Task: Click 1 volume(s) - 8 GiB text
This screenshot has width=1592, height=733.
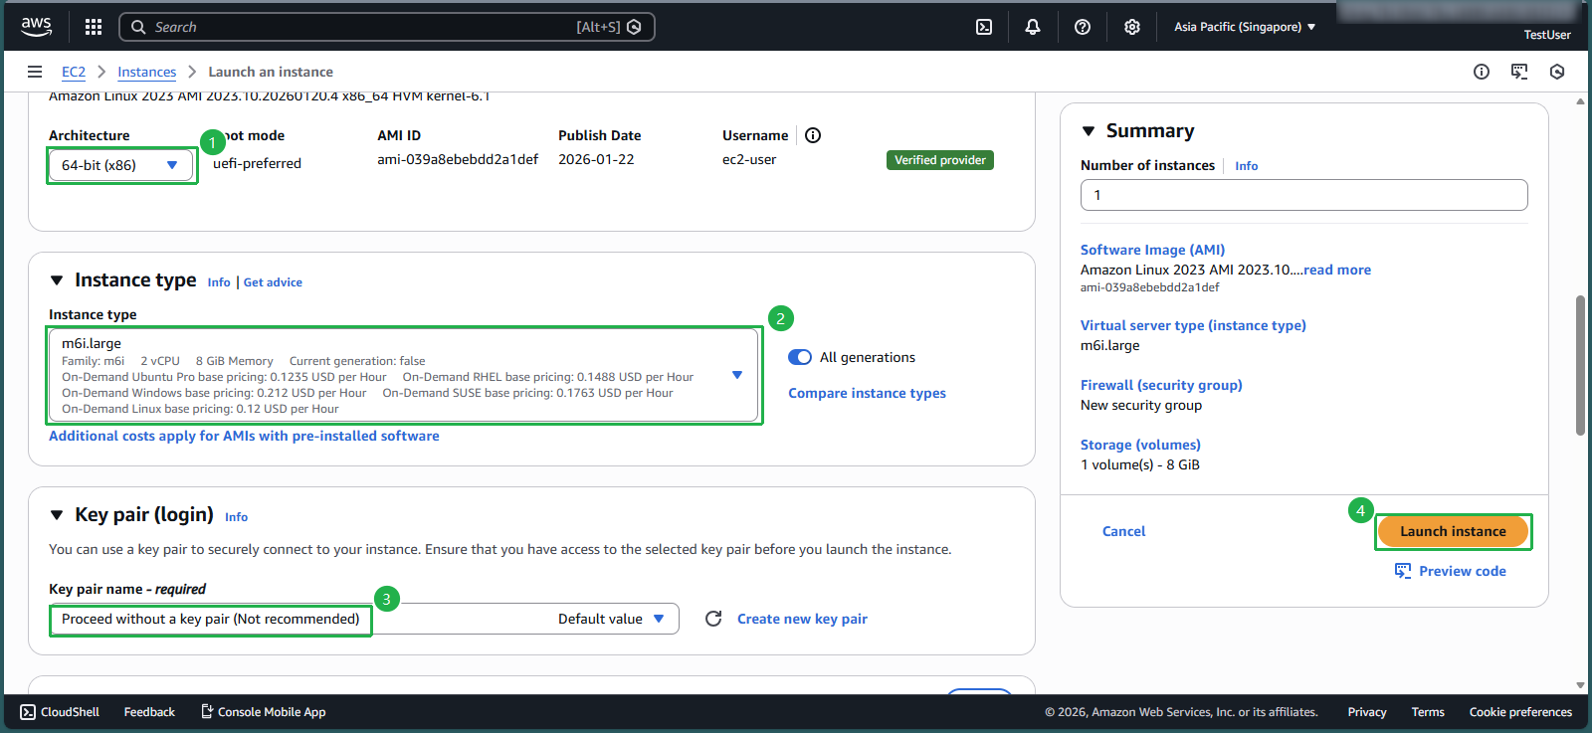Action: 1140,464
